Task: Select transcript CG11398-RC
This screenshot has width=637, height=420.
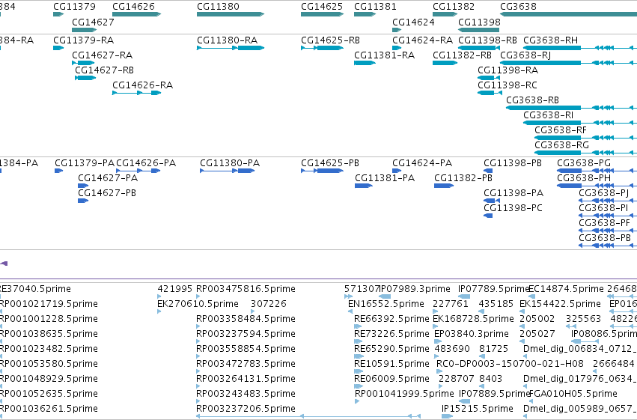Action: (490, 93)
